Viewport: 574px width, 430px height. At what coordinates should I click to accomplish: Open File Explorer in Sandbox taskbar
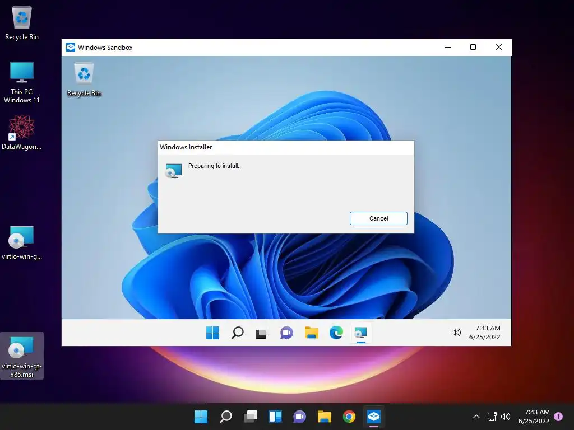[311, 333]
